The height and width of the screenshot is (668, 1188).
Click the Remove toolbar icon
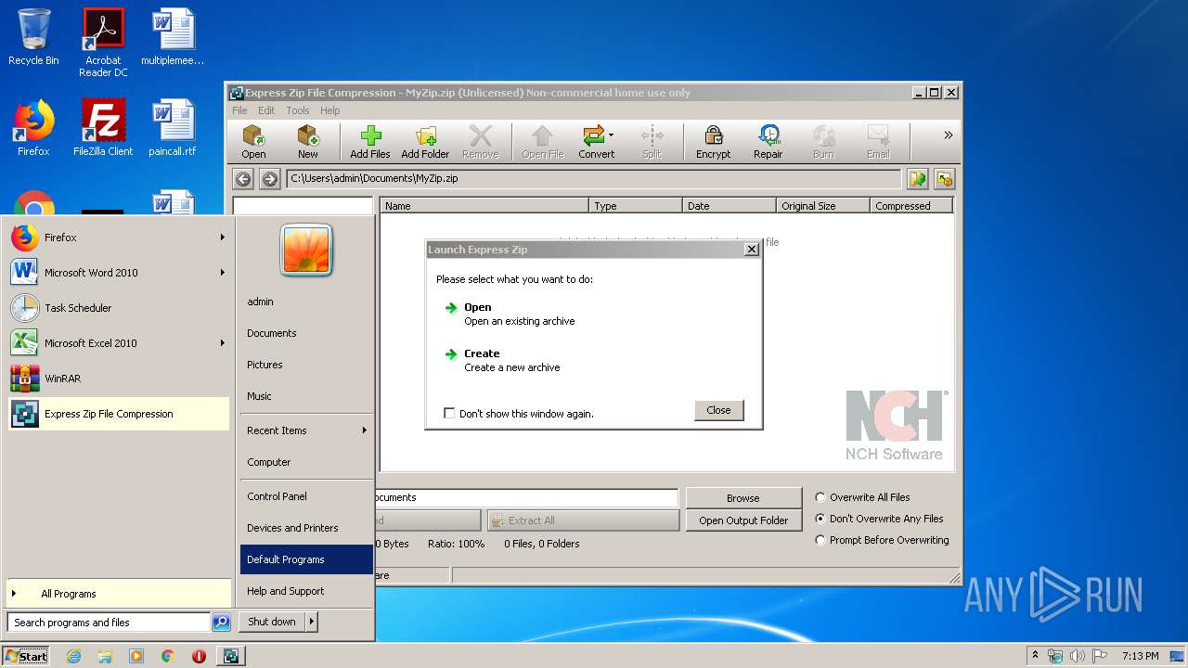pyautogui.click(x=480, y=142)
